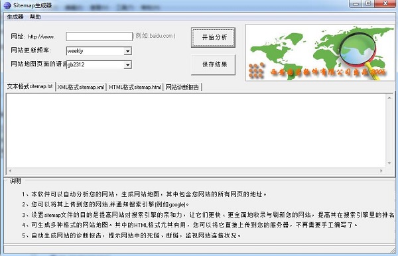The height and width of the screenshot is (256, 398).
Task: Click the horizontal scrollbar right arrow
Action: point(381,170)
